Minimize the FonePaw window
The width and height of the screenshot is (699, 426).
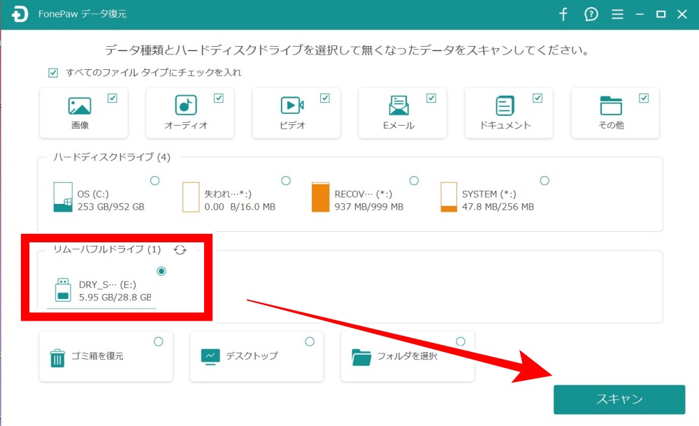click(x=640, y=14)
